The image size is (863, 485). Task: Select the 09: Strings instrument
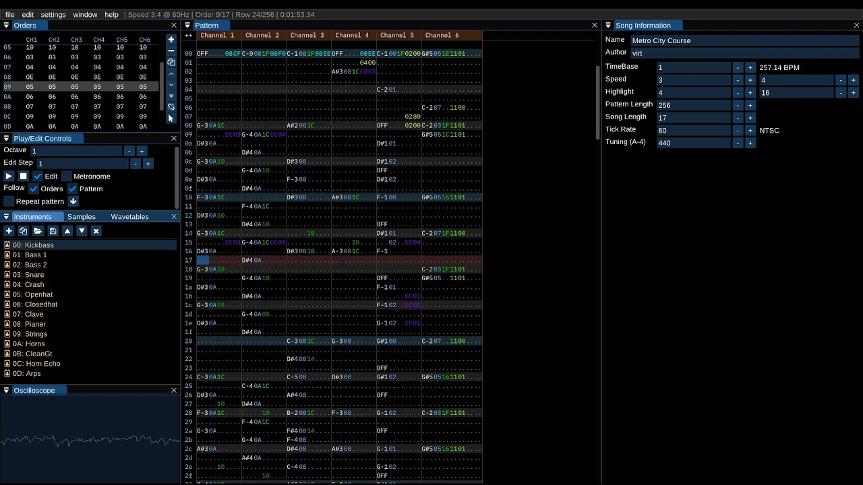pyautogui.click(x=90, y=334)
